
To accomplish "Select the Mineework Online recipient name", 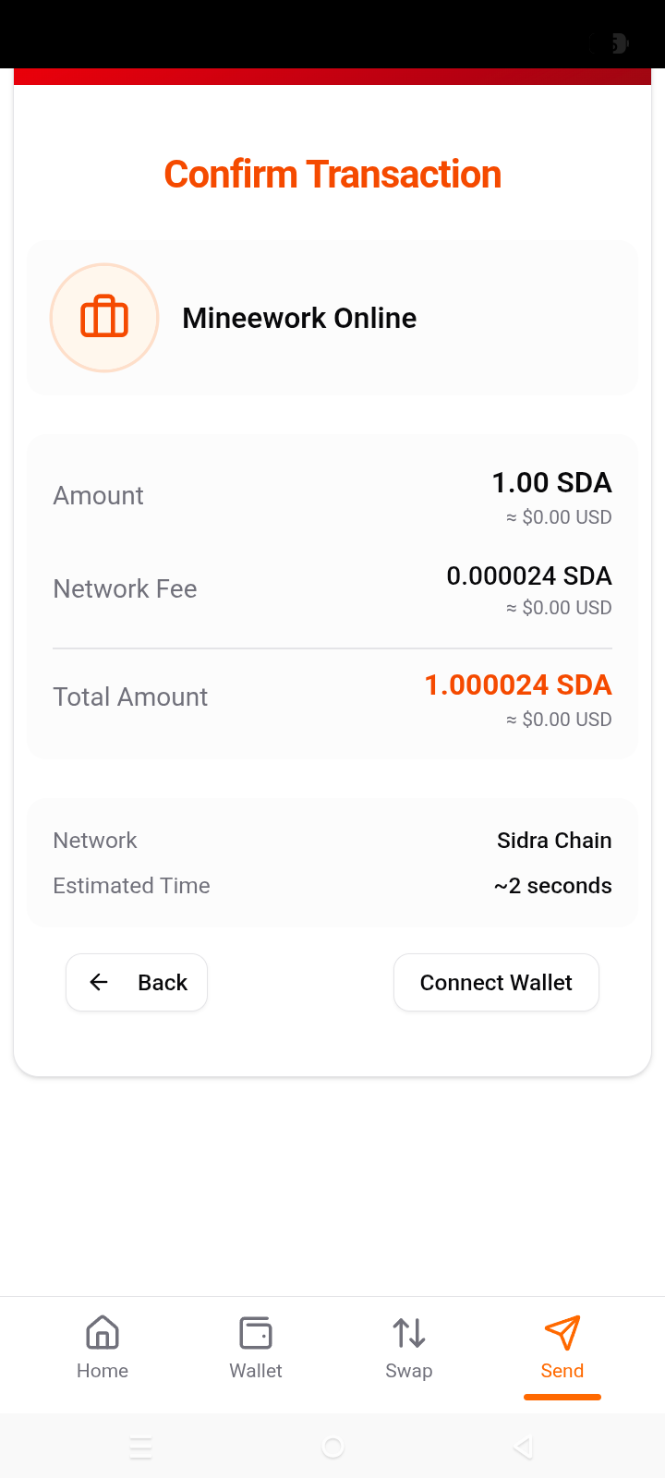I will (x=299, y=318).
